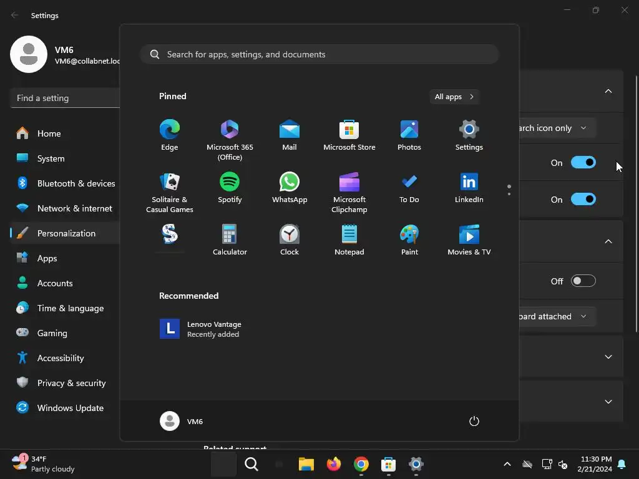Click the 'Find a setting' search box
The height and width of the screenshot is (479, 639).
click(x=65, y=98)
